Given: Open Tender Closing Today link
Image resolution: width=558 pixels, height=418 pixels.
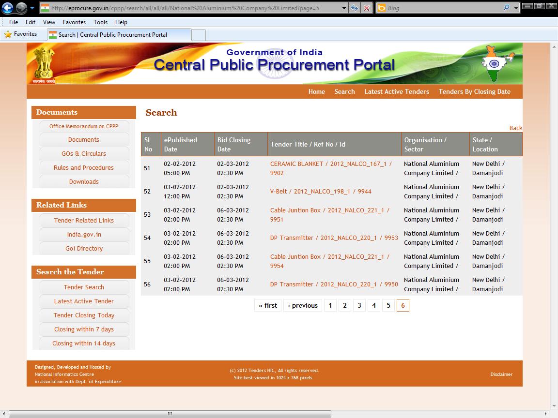Looking at the screenshot, I should click(x=84, y=315).
